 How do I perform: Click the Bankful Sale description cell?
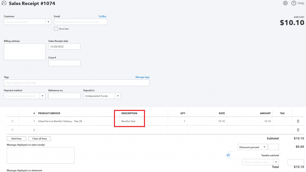(144, 121)
